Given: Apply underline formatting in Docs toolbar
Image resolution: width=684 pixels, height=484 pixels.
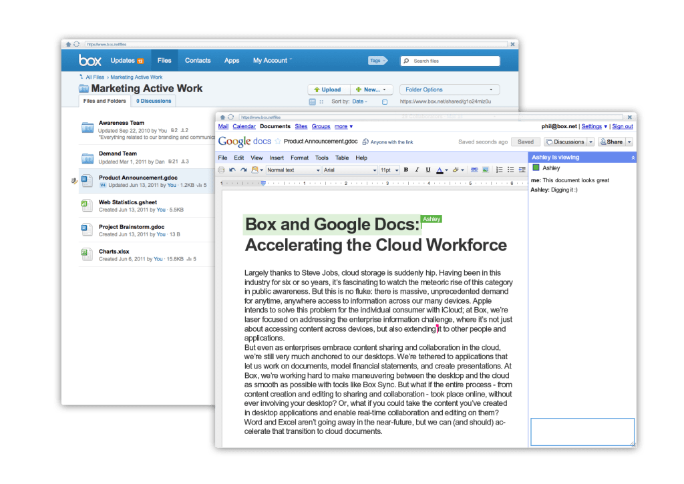Looking at the screenshot, I should coord(428,170).
